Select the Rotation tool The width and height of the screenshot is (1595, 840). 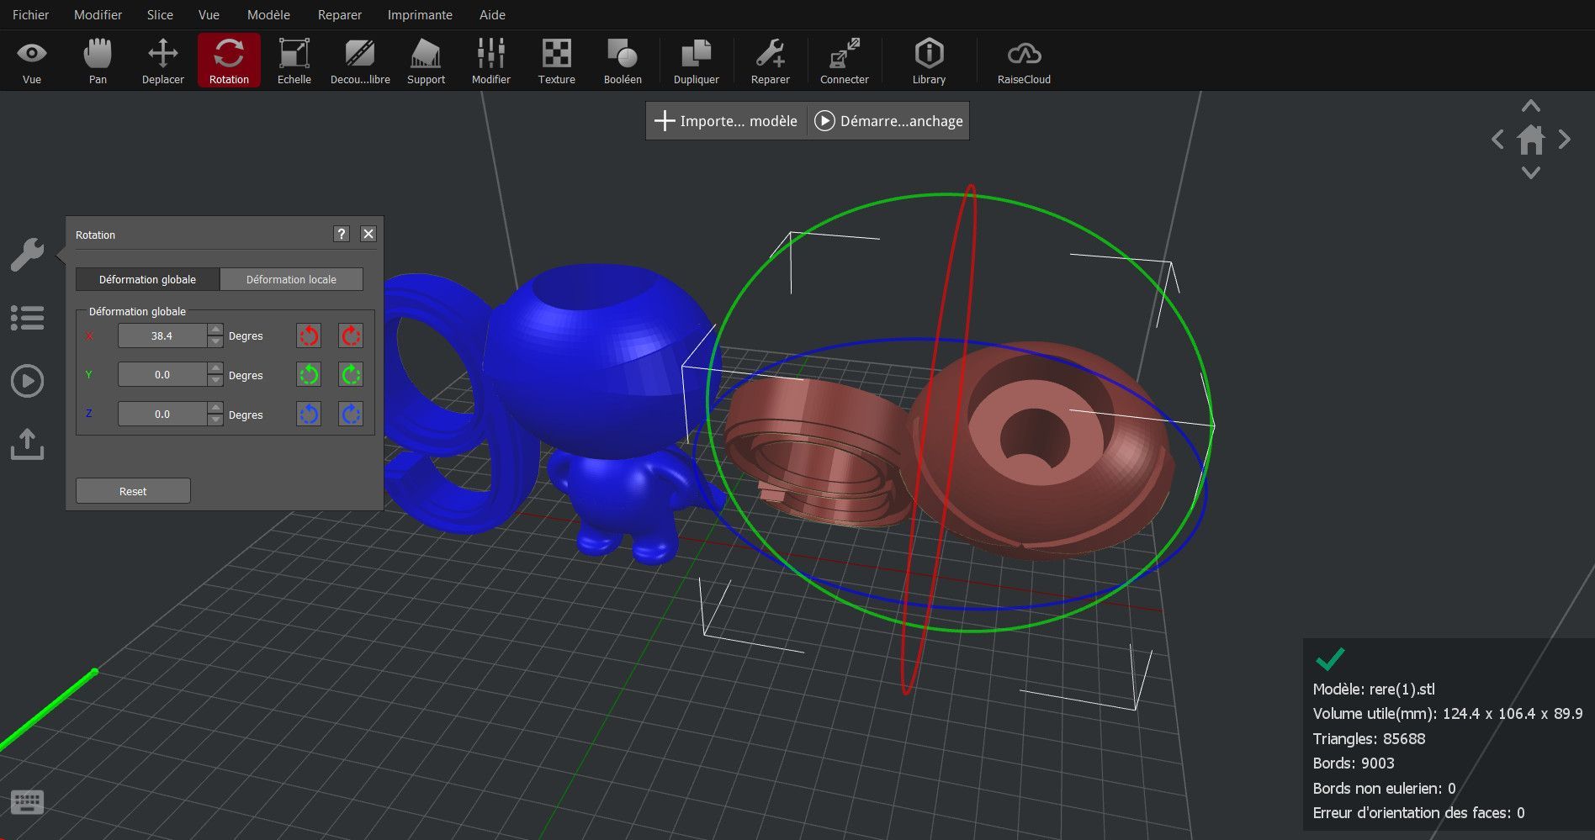click(229, 61)
